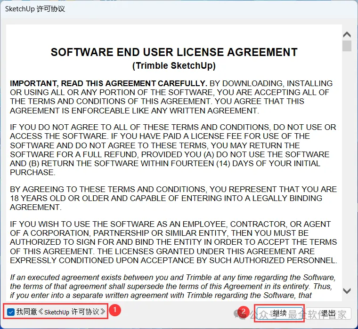Click the paragraph starting BY AGREEING TO THESE TERMS

[x=173, y=198]
